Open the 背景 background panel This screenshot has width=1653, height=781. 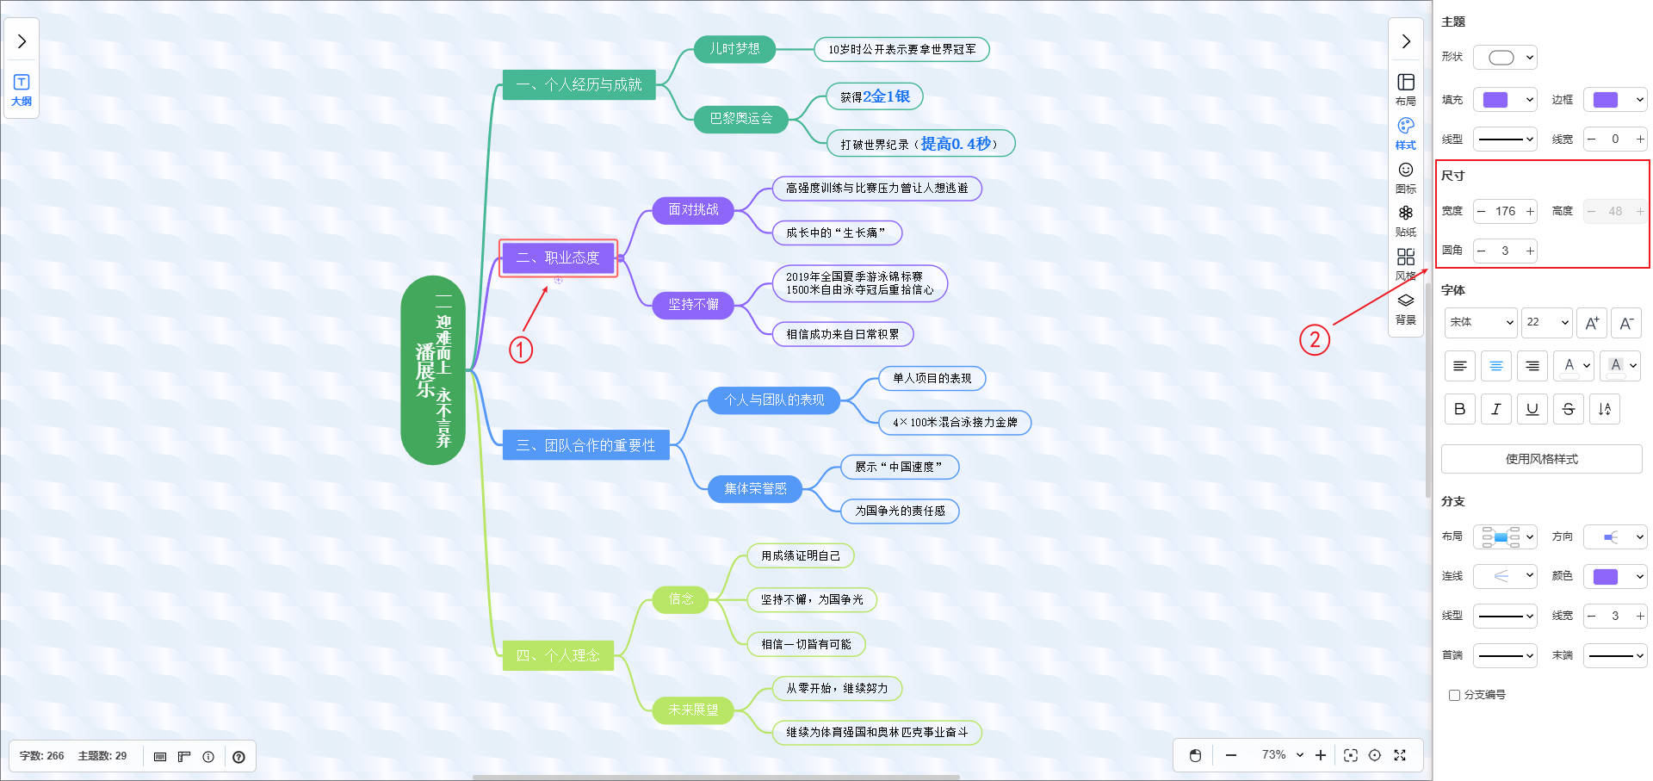click(1405, 307)
